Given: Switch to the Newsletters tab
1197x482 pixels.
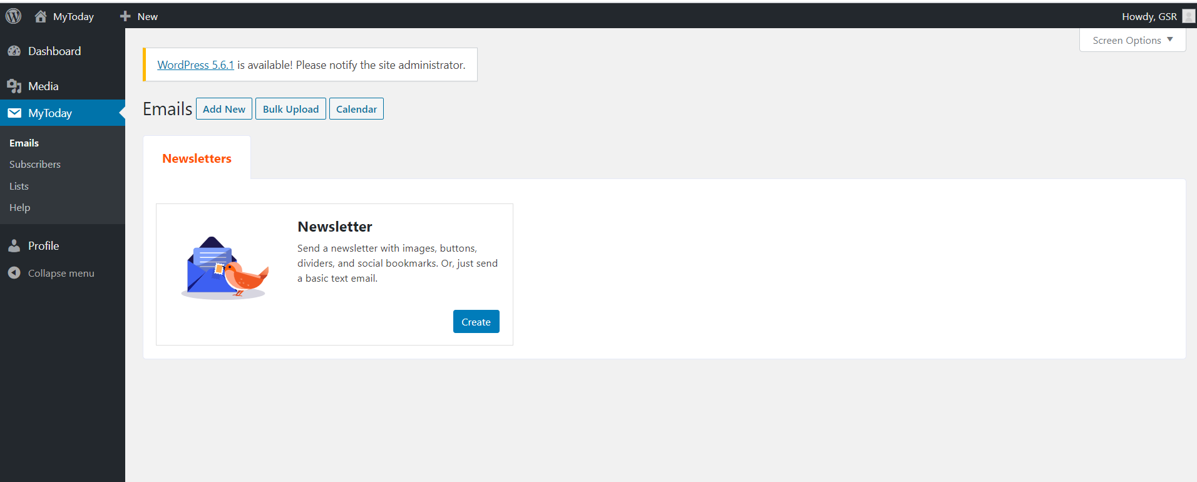Looking at the screenshot, I should (197, 158).
